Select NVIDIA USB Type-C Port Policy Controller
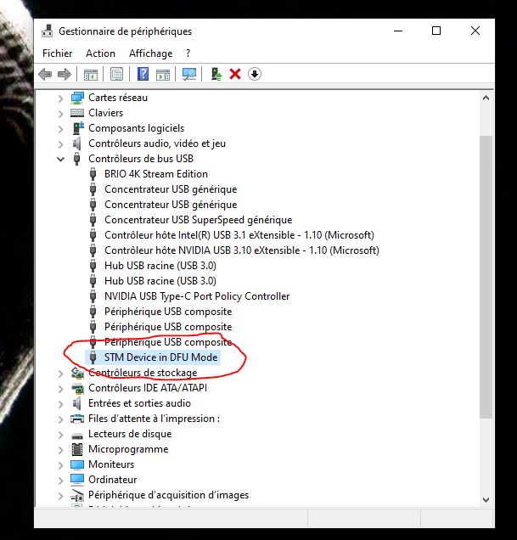This screenshot has height=540, width=517. point(196,296)
